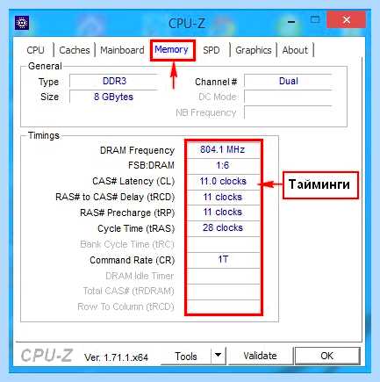Click the CAS# Latency value 11.0 clocks
The height and width of the screenshot is (382, 380).
pyautogui.click(x=223, y=181)
